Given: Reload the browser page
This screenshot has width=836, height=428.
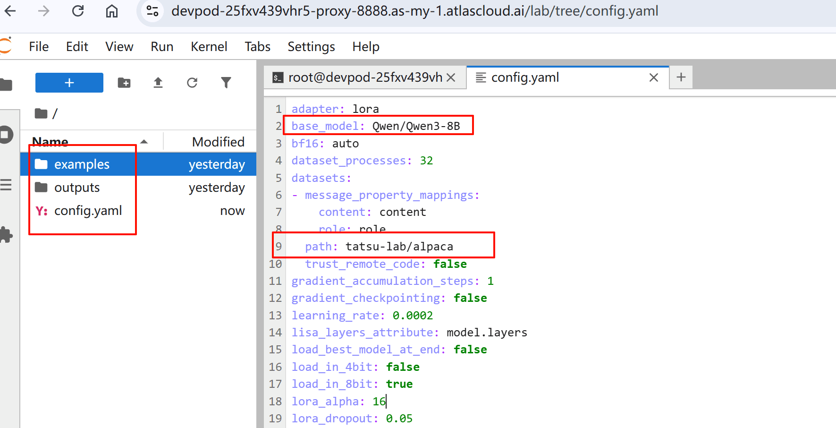Looking at the screenshot, I should [78, 11].
